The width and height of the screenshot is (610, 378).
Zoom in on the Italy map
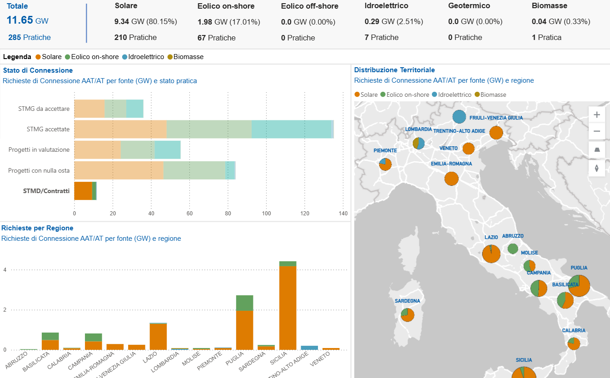596,115
